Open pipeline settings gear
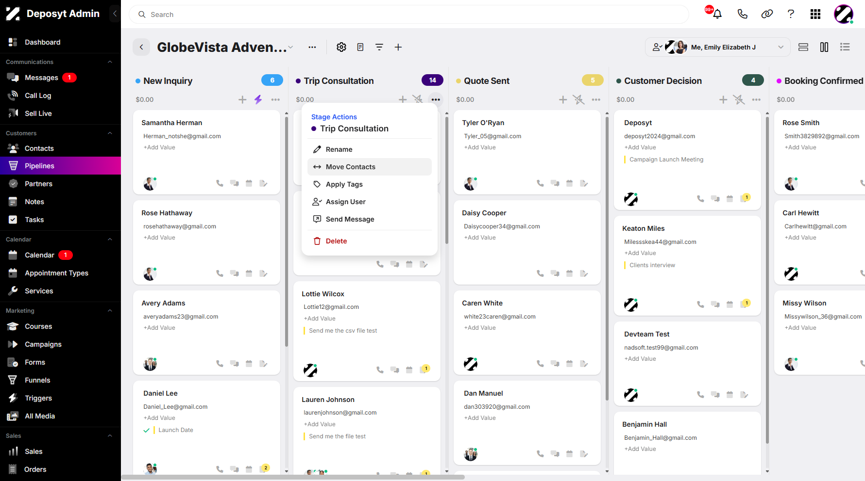Image resolution: width=865 pixels, height=481 pixels. 341,47
